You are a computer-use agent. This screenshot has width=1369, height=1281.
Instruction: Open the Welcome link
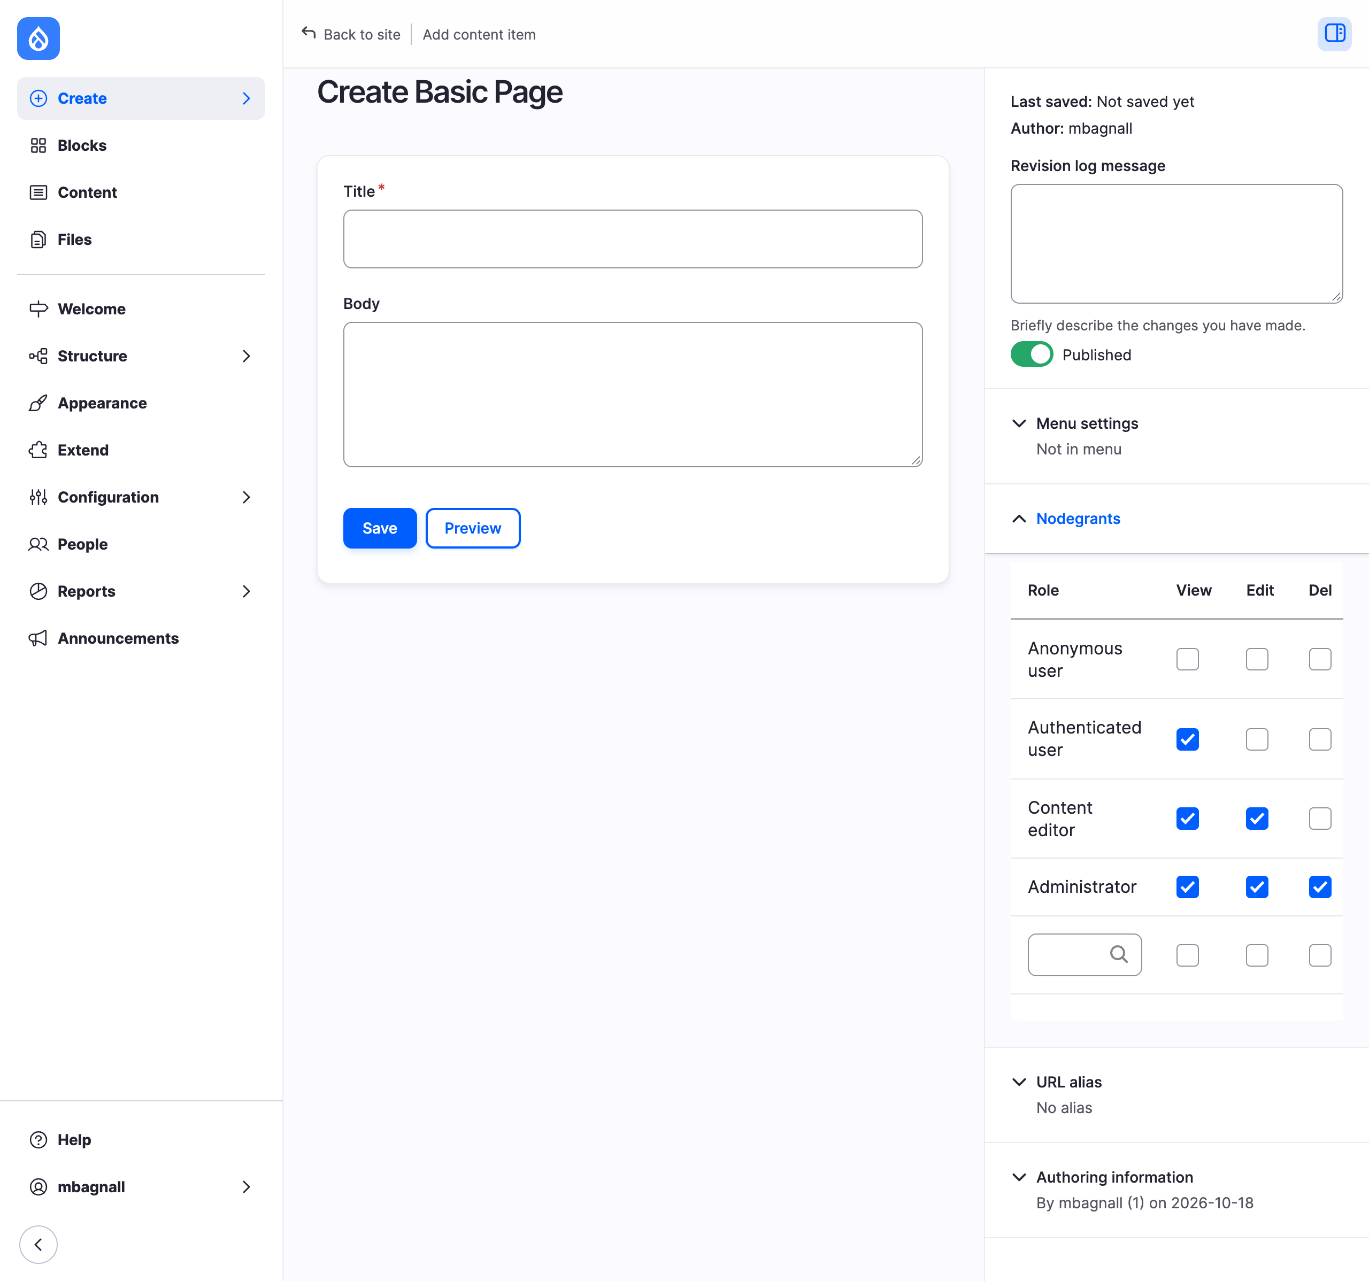tap(141, 309)
